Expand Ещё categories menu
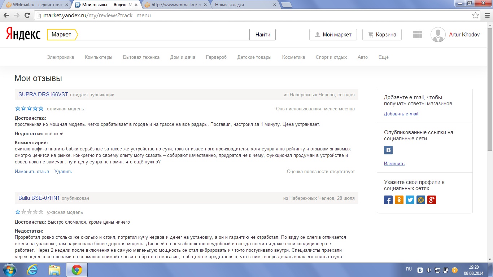Image resolution: width=493 pixels, height=277 pixels. [x=384, y=57]
